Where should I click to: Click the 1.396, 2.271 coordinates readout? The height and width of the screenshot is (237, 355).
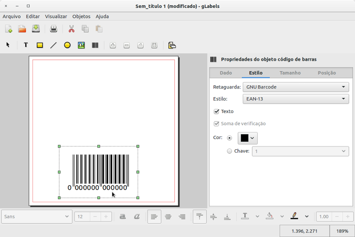(305, 231)
